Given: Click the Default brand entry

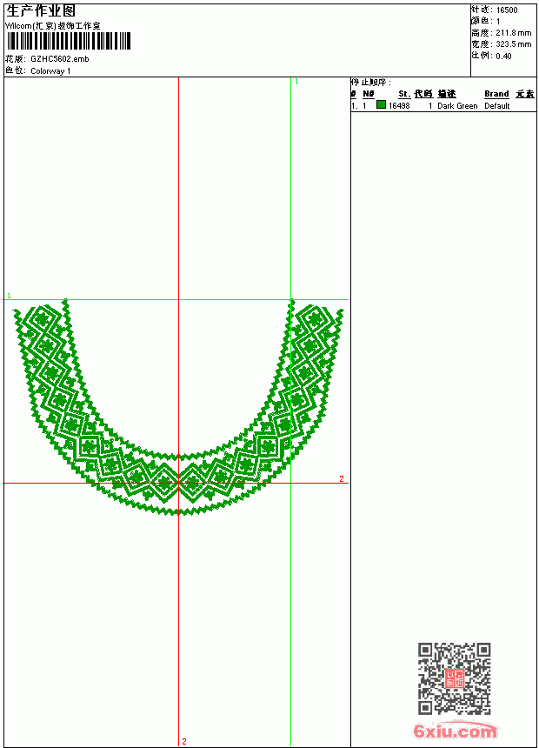Looking at the screenshot, I should point(497,106).
